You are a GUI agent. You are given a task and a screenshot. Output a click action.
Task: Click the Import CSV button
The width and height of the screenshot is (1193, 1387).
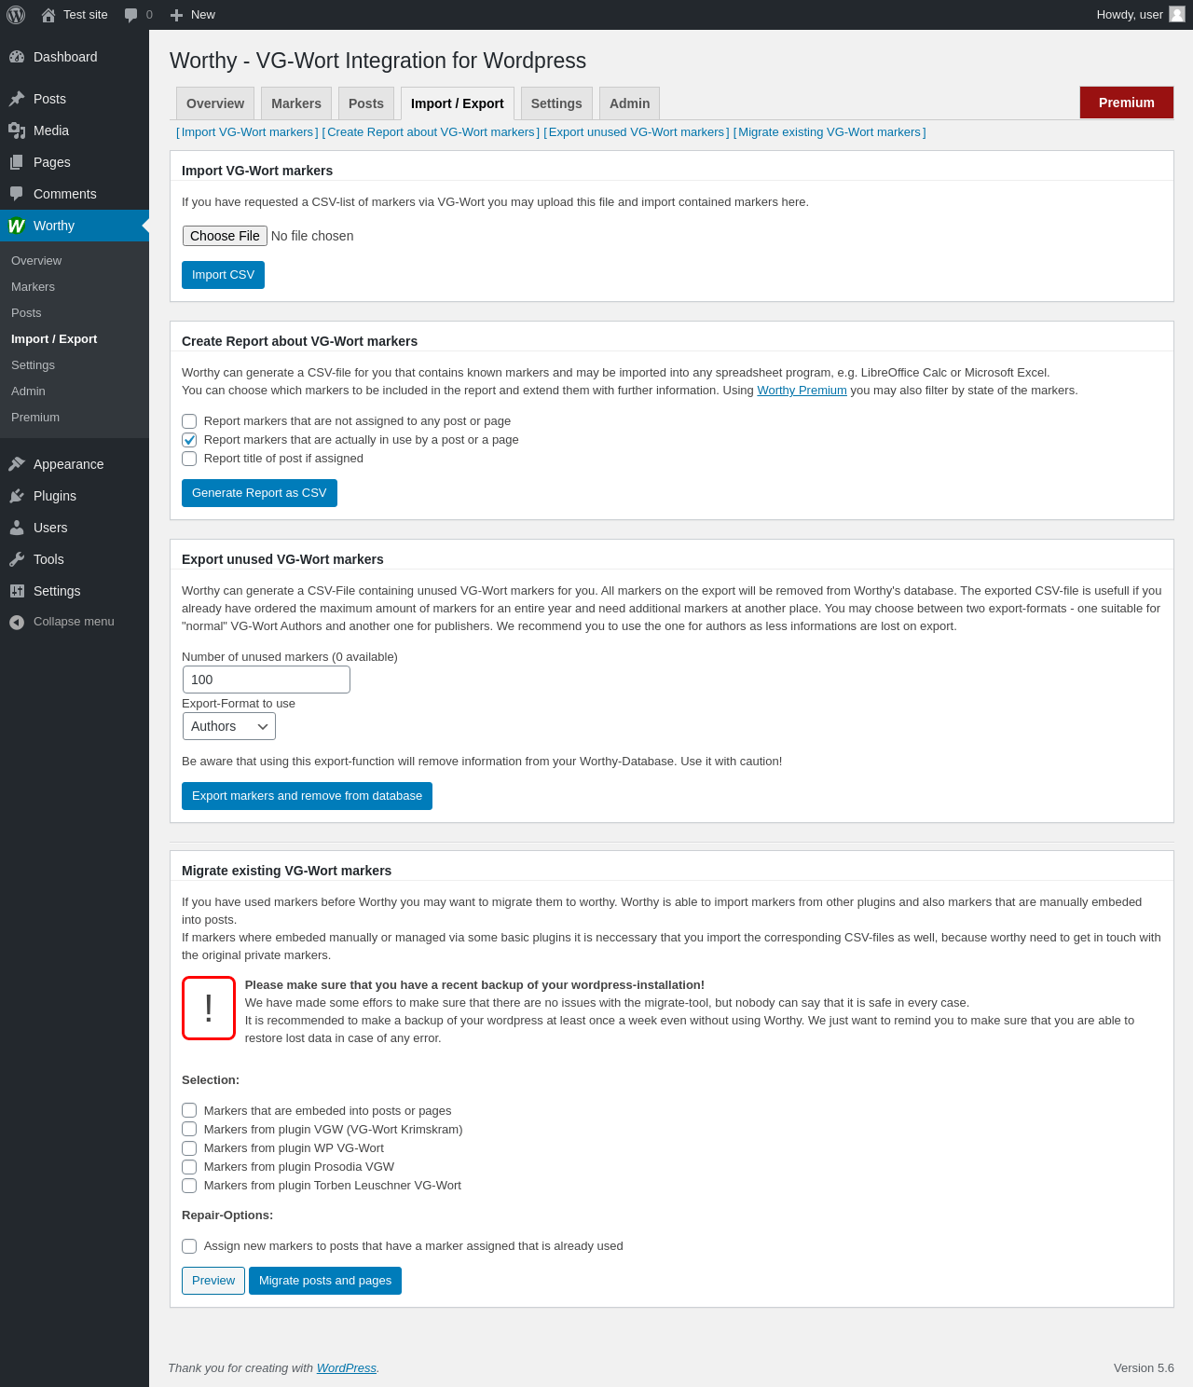click(223, 275)
